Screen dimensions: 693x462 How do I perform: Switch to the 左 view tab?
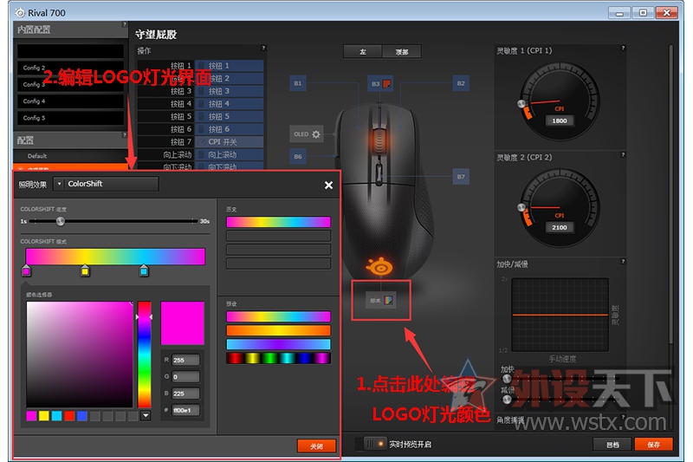tap(363, 52)
